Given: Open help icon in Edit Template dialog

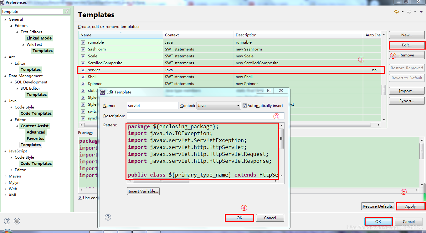Looking at the screenshot, I should tap(108, 217).
